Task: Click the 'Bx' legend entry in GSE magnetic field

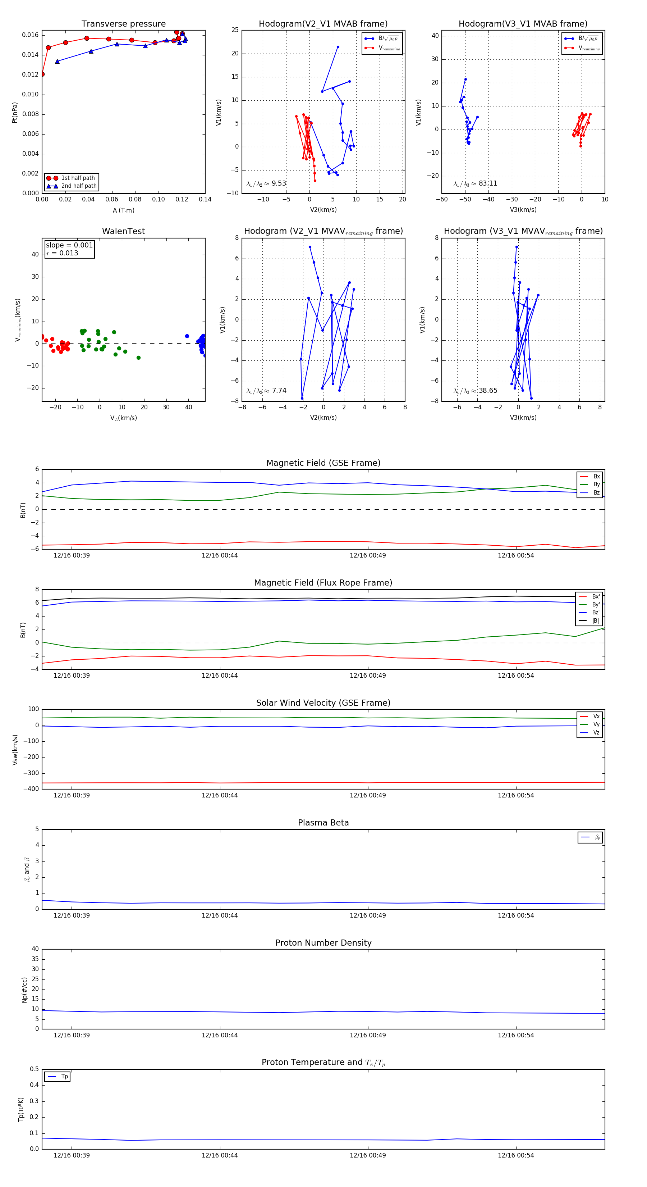Action: tap(590, 477)
